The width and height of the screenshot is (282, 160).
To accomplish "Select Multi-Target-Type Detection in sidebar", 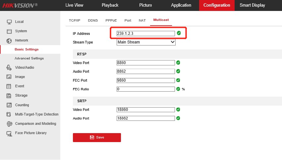I will click(x=36, y=114).
